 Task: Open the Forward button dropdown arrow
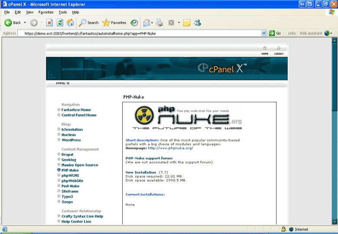click(42, 23)
